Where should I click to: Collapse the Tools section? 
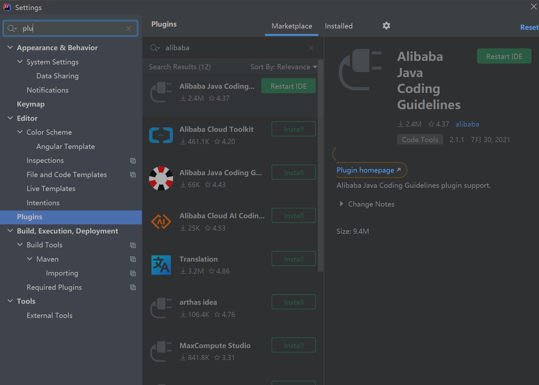point(10,301)
